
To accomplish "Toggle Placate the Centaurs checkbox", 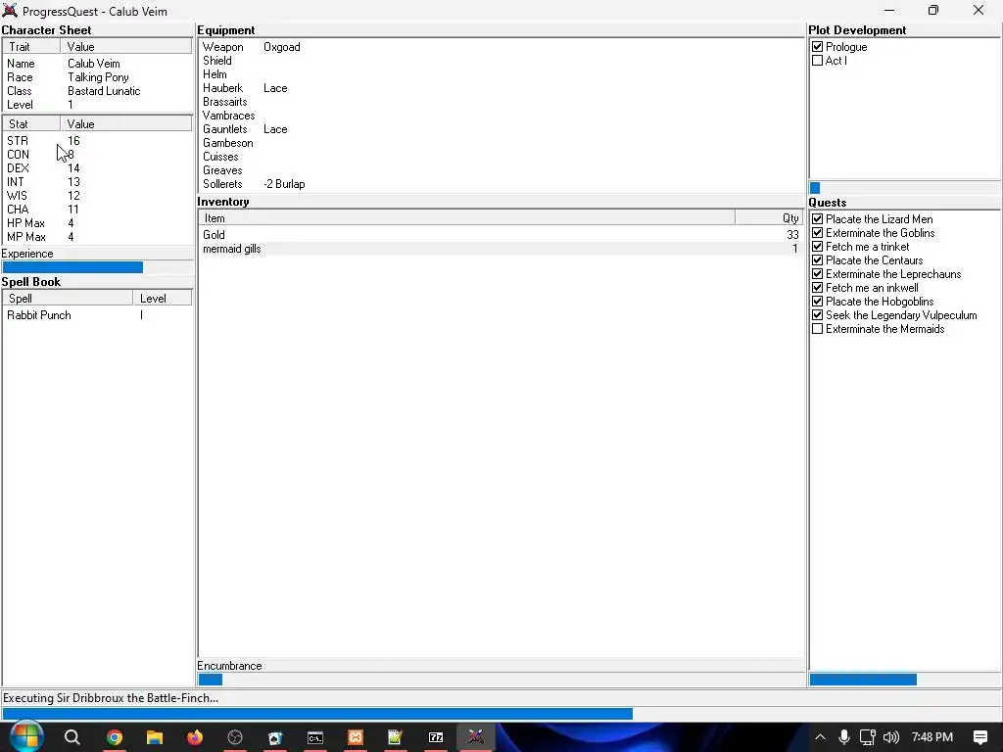I will (x=817, y=260).
